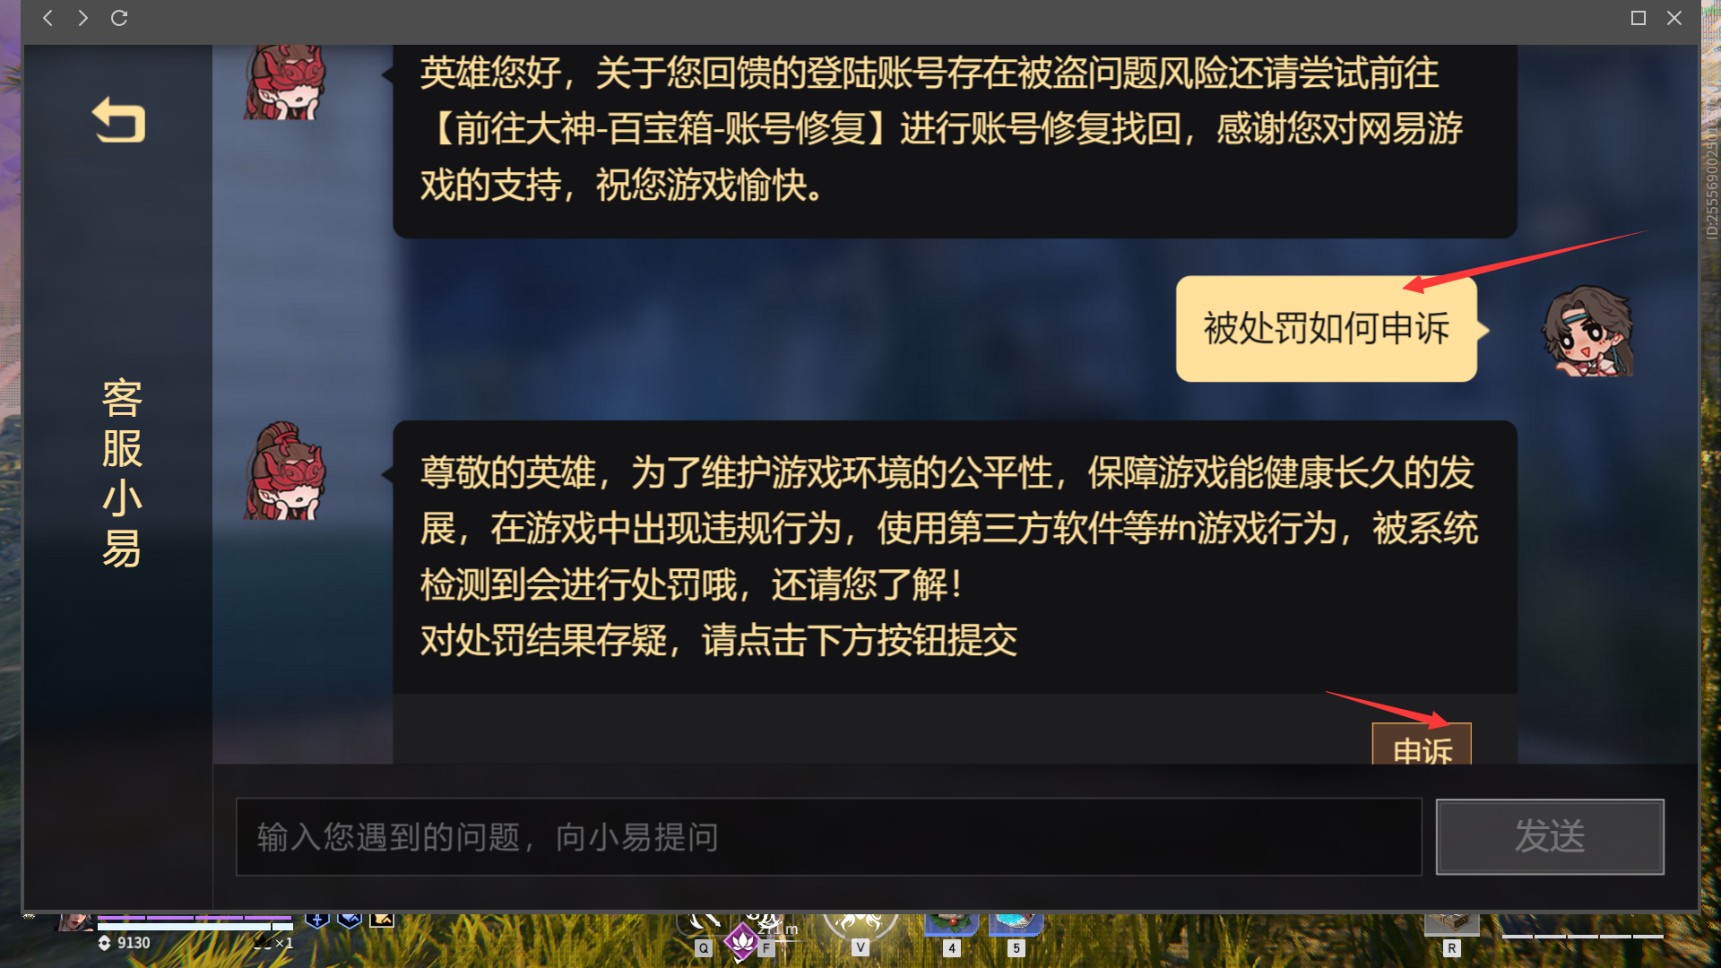Go back with the browser back arrow
1721x968 pixels.
[48, 18]
